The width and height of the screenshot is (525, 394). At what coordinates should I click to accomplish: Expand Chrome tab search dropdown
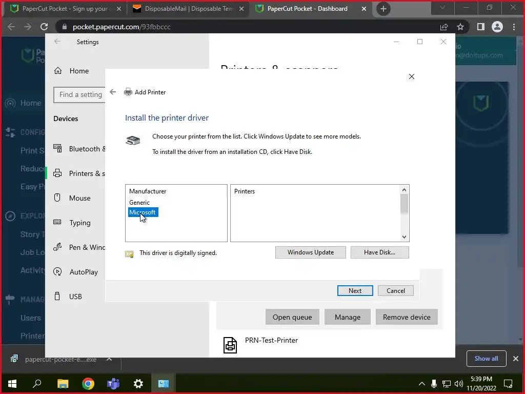442,8
